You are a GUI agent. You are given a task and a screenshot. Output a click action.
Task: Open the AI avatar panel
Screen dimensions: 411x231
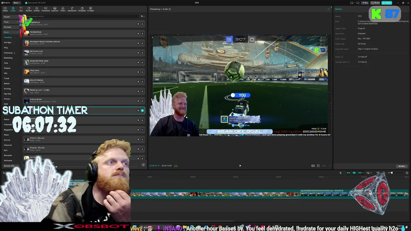click(91, 9)
